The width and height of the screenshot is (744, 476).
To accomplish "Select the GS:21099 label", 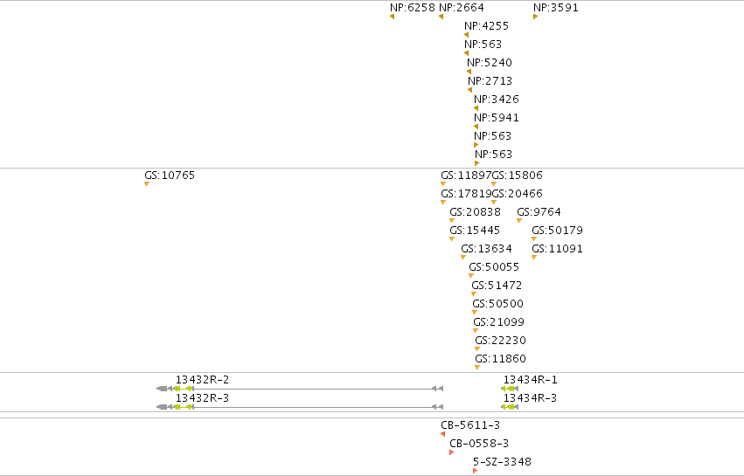I will (x=498, y=322).
